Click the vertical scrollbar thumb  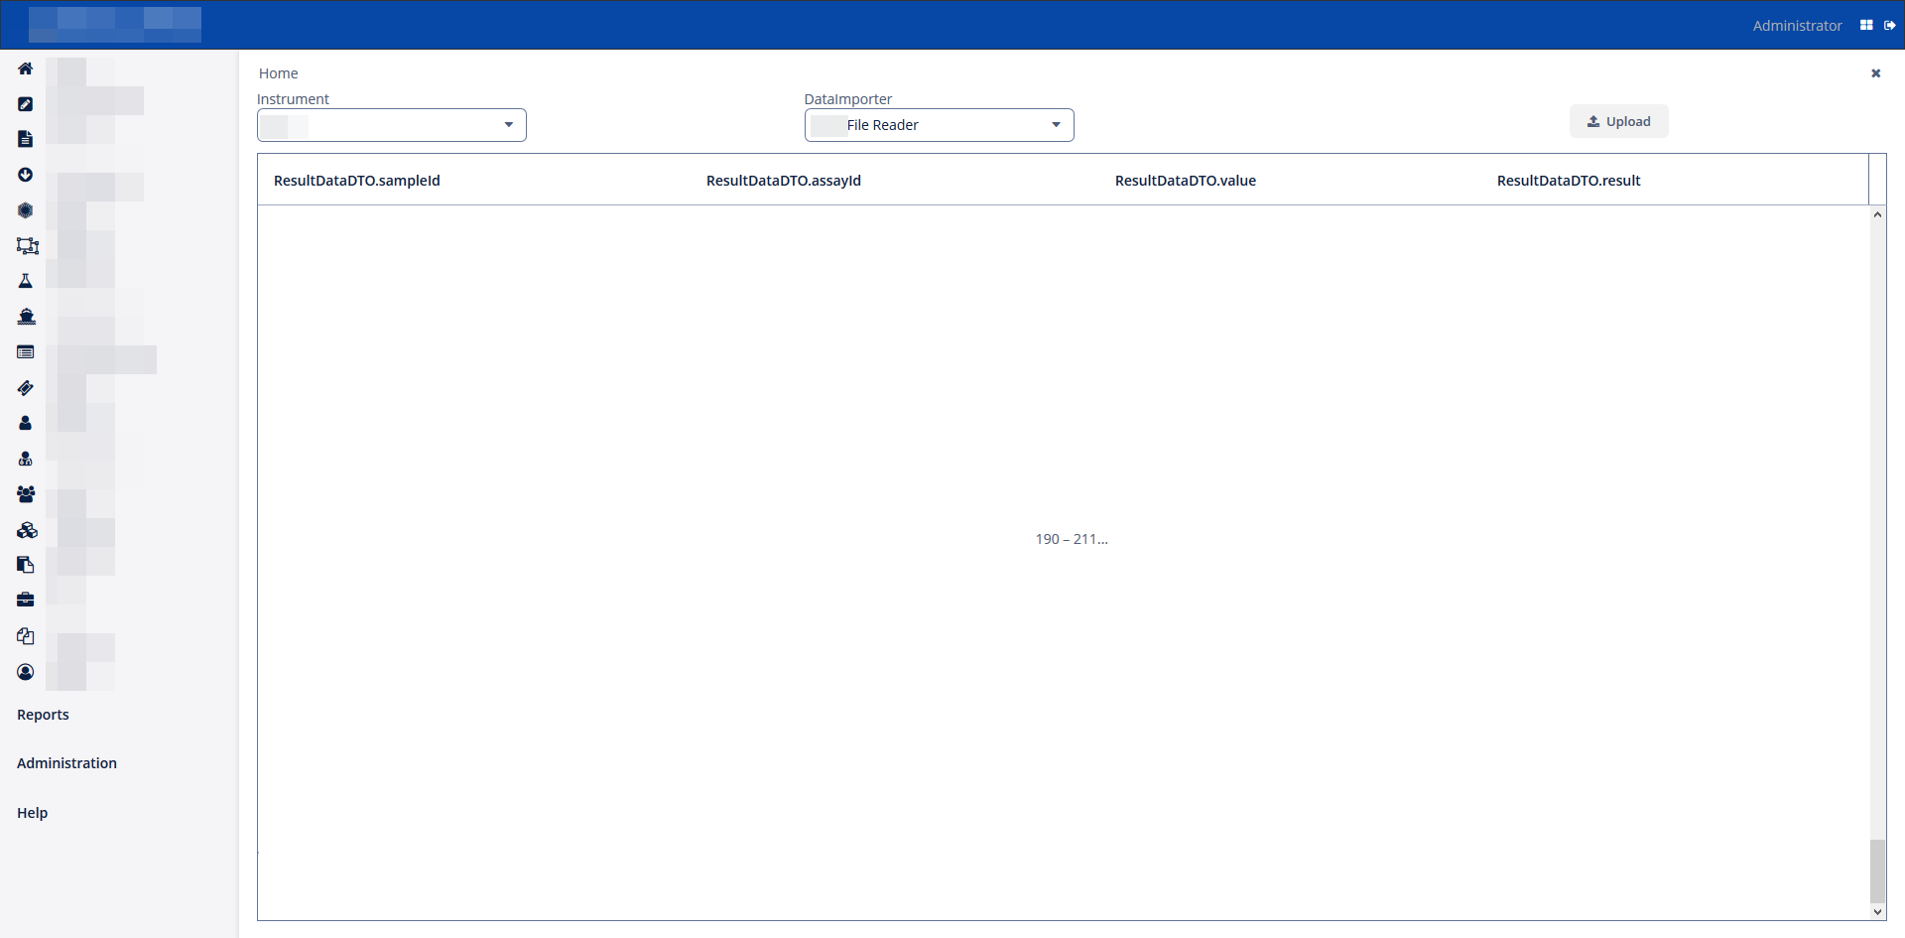[x=1878, y=871]
